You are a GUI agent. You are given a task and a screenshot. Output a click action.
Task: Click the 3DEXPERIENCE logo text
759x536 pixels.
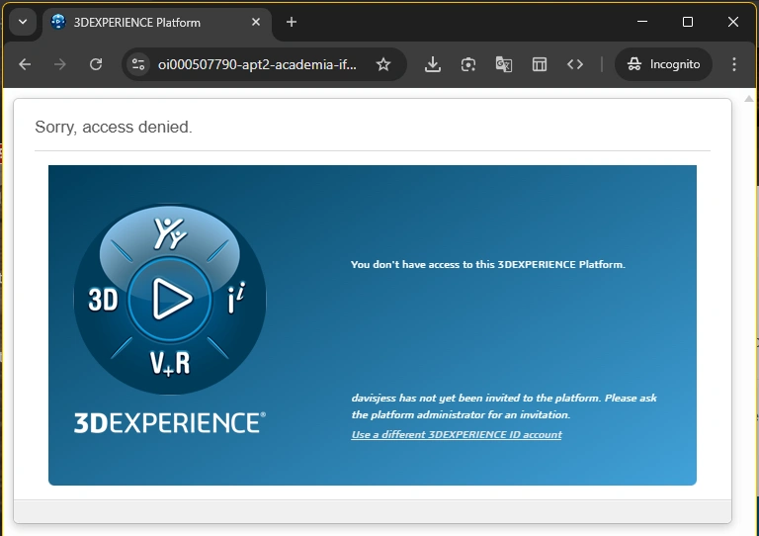(170, 422)
